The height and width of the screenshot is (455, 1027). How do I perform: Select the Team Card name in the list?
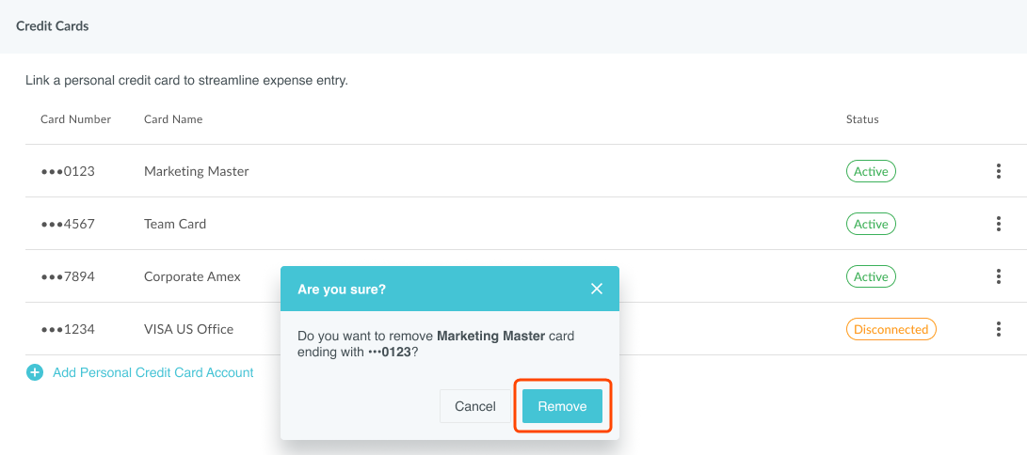(x=175, y=224)
